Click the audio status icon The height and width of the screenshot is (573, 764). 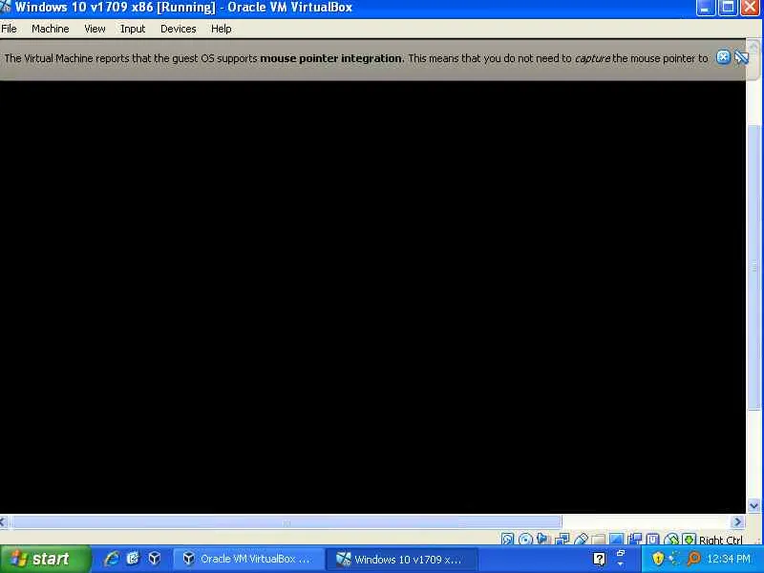pyautogui.click(x=542, y=539)
